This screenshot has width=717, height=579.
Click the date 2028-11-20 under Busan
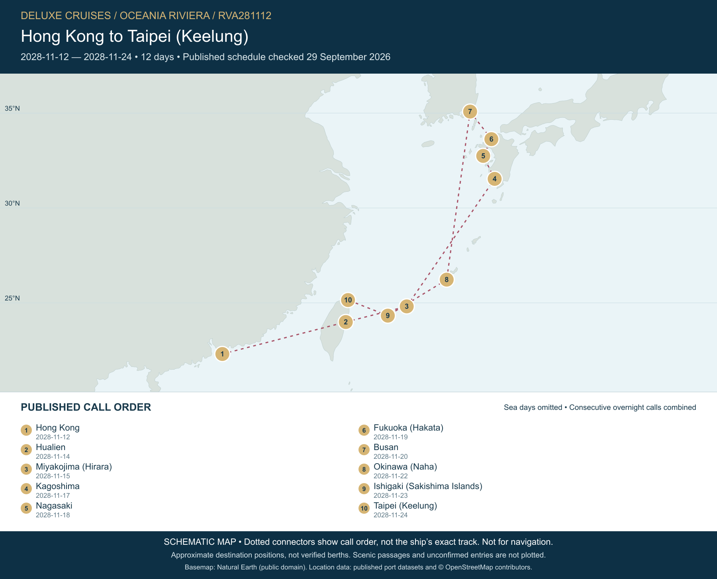390,456
